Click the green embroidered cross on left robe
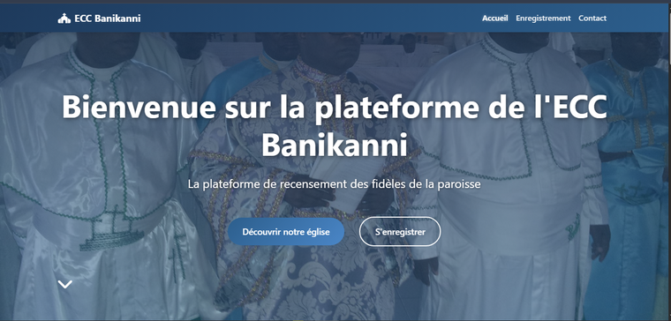The image size is (671, 321). [x=177, y=258]
